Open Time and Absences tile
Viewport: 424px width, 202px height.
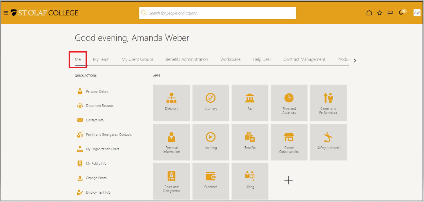(x=289, y=103)
